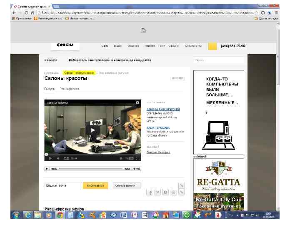Switch to Chrome in the taskbar
The height and width of the screenshot is (225, 300).
pos(60,215)
